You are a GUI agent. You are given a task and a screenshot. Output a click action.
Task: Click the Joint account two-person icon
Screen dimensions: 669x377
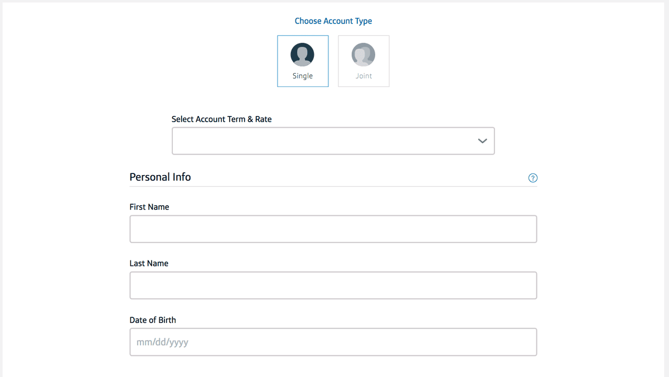363,55
